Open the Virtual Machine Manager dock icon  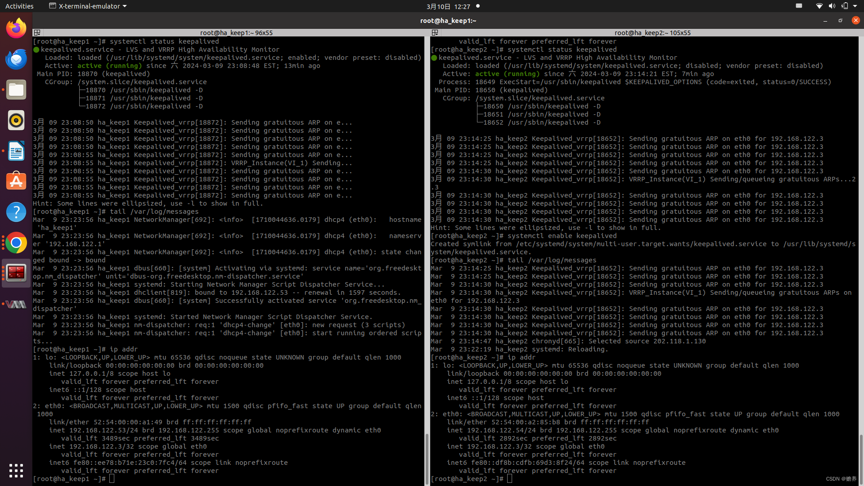[x=16, y=304]
